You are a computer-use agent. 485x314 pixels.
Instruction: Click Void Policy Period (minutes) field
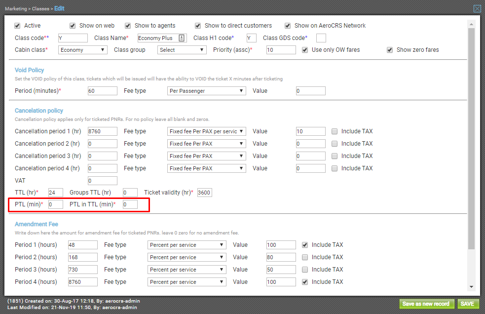coord(103,91)
